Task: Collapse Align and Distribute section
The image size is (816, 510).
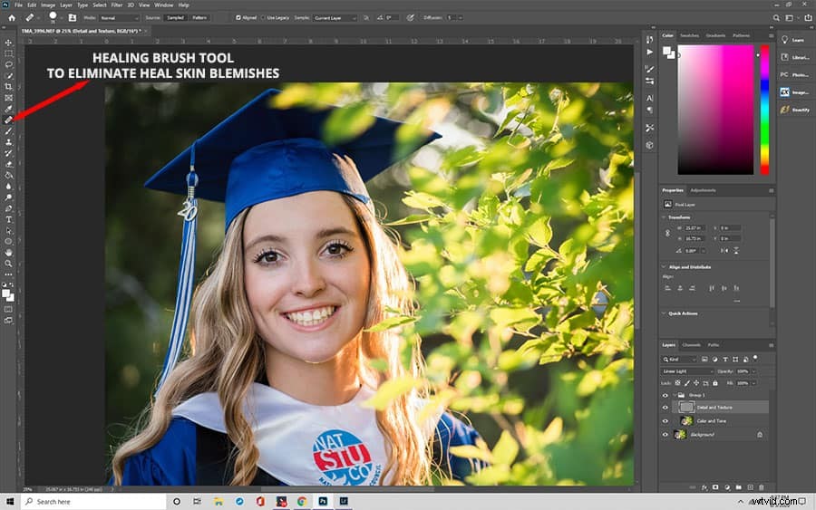Action: [x=664, y=266]
